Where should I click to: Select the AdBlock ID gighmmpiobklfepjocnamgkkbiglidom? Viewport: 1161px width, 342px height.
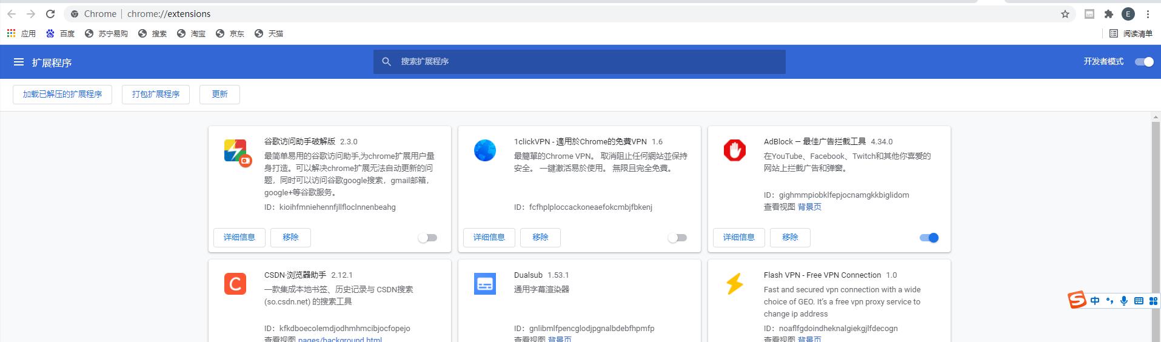[844, 195]
